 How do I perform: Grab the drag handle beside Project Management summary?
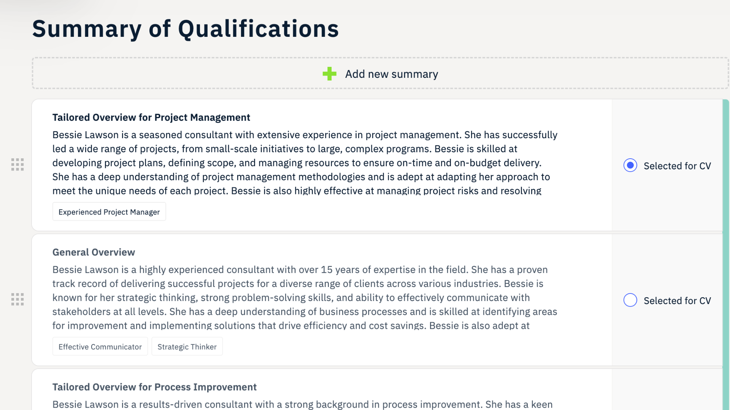(x=17, y=164)
